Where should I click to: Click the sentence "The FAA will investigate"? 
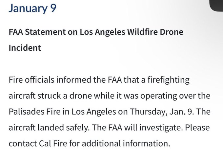tap(137, 127)
